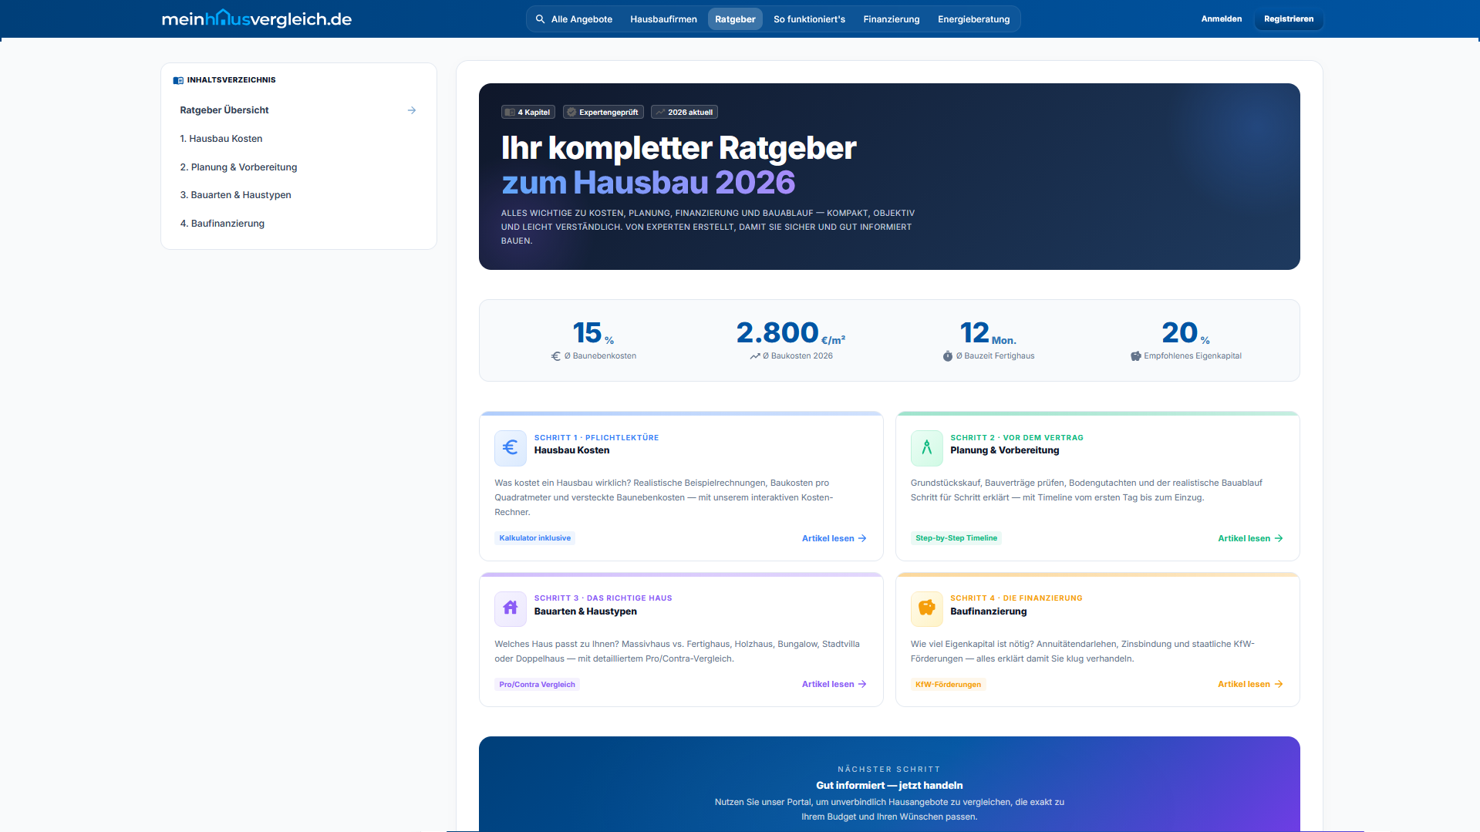Click the Anmelden link
Image resolution: width=1480 pixels, height=832 pixels.
pyautogui.click(x=1221, y=19)
